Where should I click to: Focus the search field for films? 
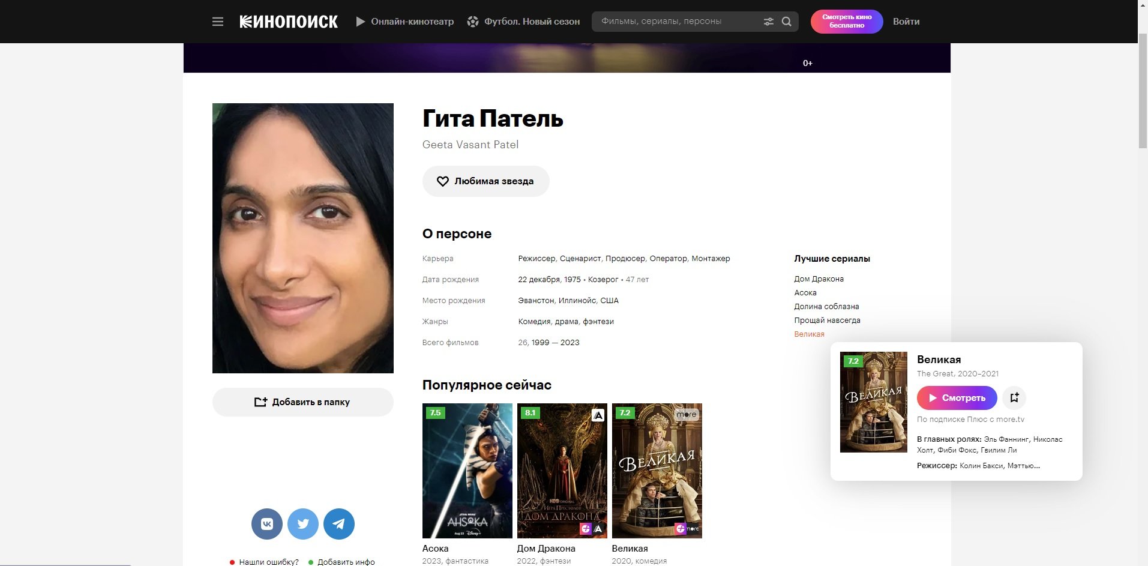pos(675,22)
